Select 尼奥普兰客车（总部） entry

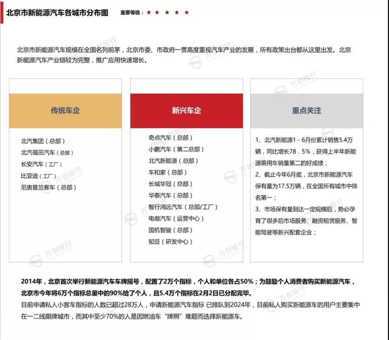point(48,188)
